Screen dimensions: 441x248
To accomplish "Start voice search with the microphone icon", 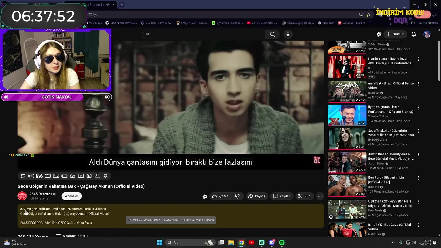I will coord(288,34).
